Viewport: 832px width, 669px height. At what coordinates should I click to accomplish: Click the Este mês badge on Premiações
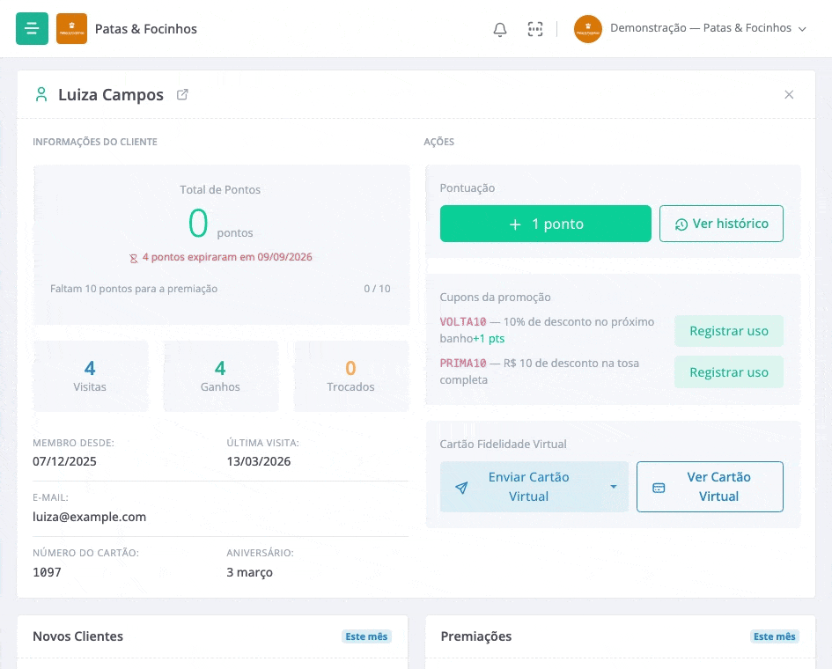coord(774,636)
